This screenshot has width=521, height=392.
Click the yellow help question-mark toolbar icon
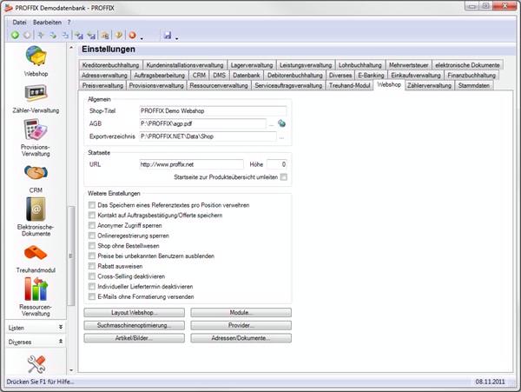point(119,35)
